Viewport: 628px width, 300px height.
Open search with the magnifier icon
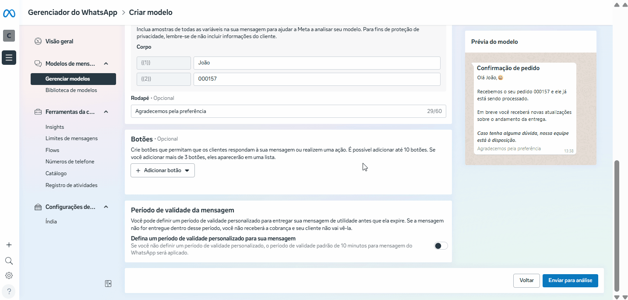(9, 261)
